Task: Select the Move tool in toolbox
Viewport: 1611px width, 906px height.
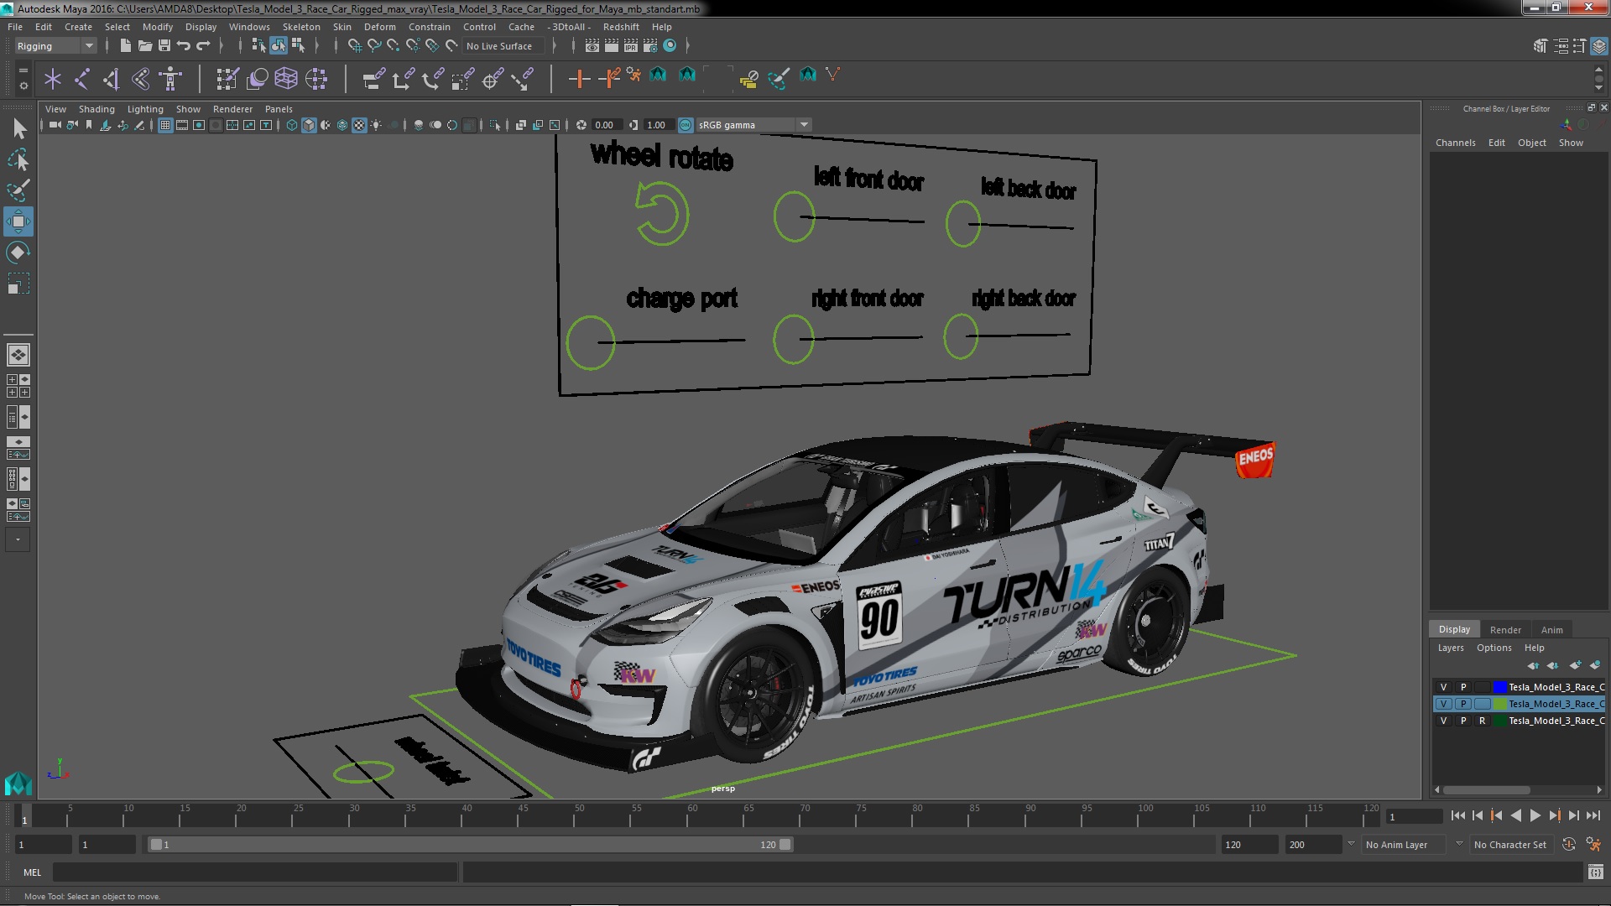Action: 18,222
